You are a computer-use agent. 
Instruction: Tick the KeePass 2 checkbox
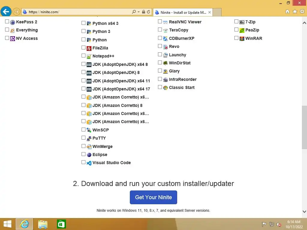pos(7,22)
